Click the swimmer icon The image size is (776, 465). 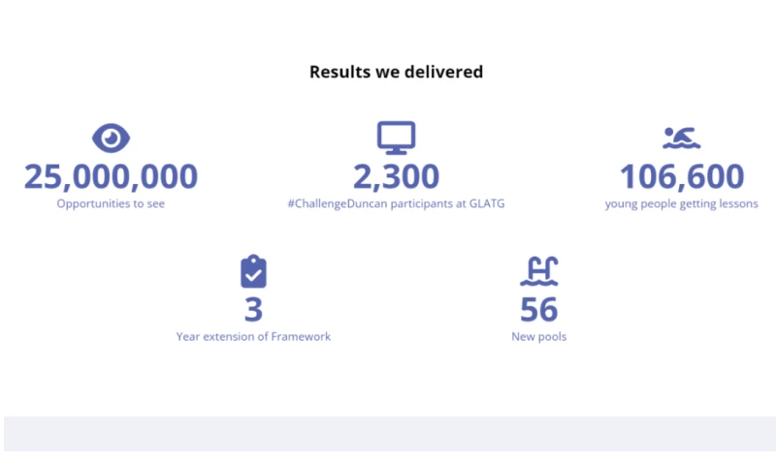coord(681,139)
